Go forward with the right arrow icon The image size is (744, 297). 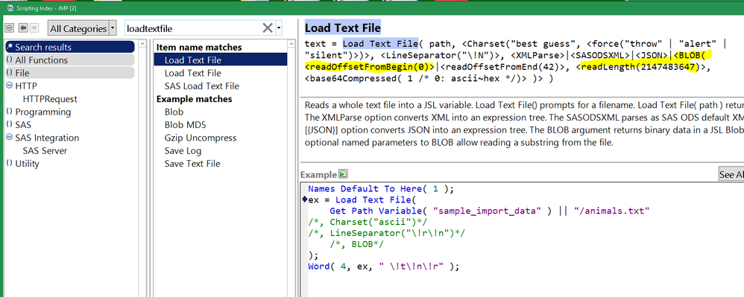coord(34,28)
